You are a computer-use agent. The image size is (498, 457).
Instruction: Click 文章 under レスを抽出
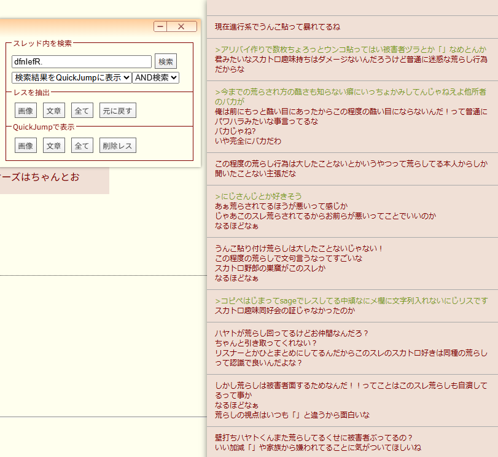point(54,111)
